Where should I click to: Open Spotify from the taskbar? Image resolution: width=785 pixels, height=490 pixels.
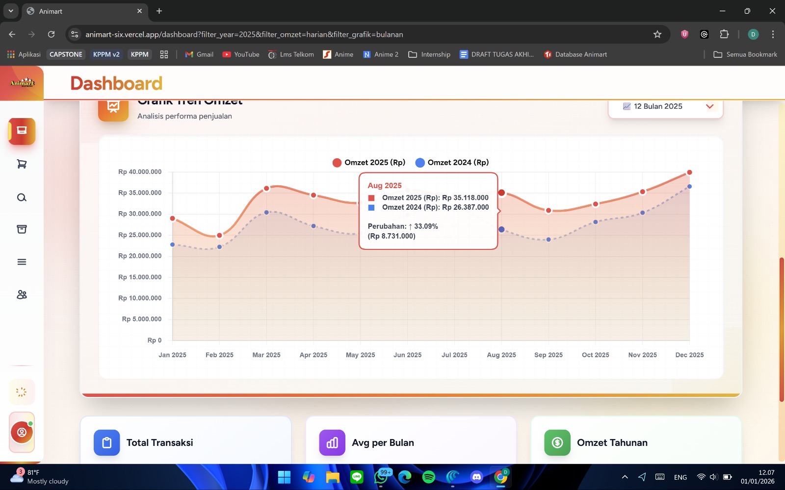coord(428,477)
